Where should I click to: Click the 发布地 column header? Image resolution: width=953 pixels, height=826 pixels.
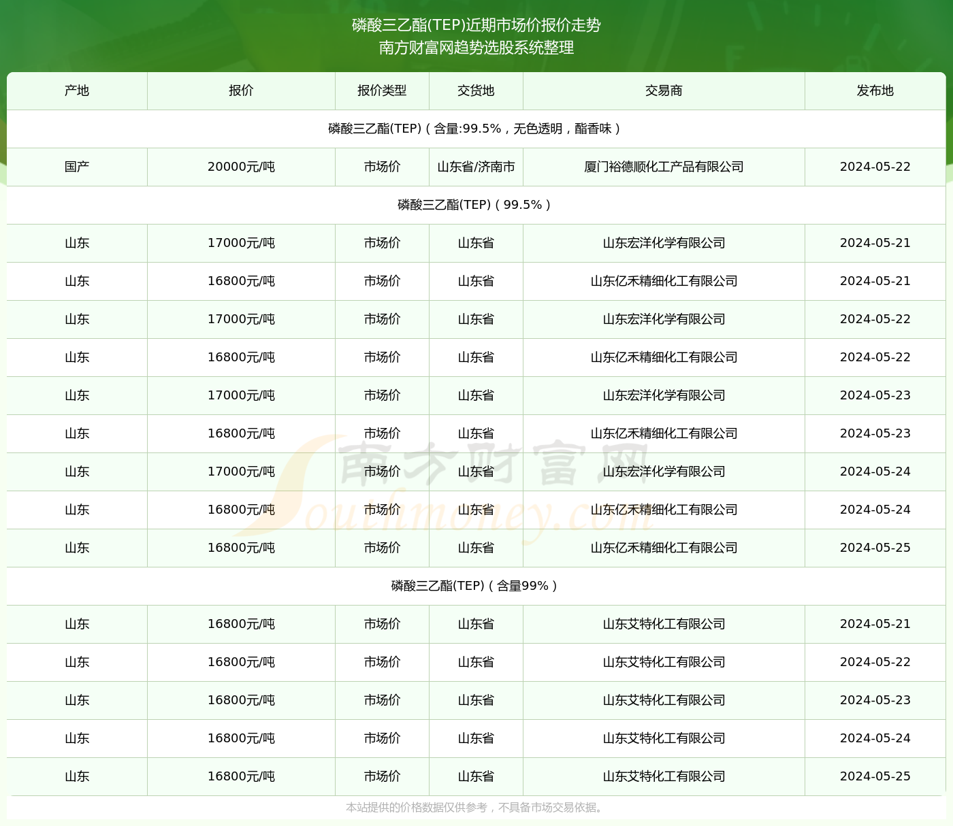pyautogui.click(x=875, y=90)
